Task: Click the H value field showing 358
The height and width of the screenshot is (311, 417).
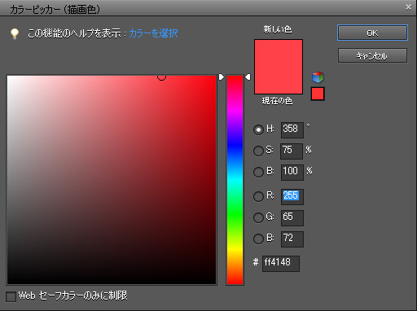Action: click(292, 130)
